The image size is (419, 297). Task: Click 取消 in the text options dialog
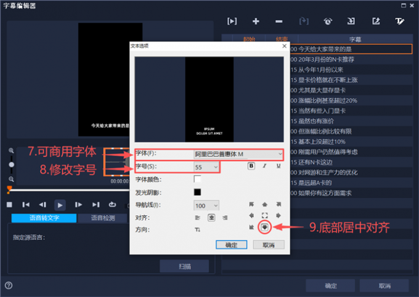pyautogui.click(x=269, y=245)
